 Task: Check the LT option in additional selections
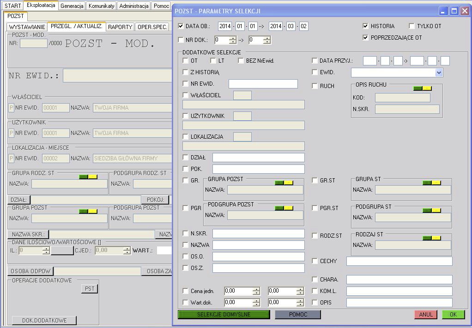click(x=213, y=61)
